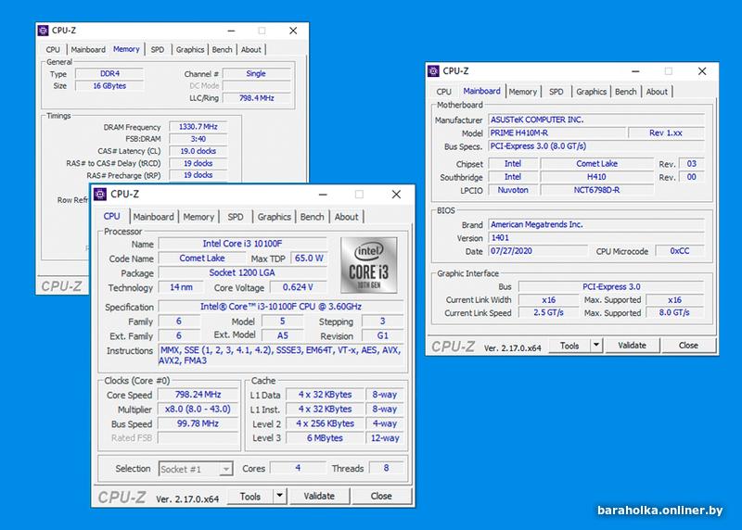
Task: Open the Bench tab in the front CPU window
Action: (x=313, y=217)
